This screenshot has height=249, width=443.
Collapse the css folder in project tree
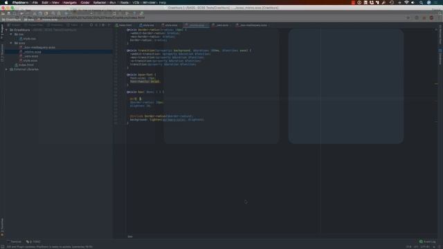(x=11, y=34)
